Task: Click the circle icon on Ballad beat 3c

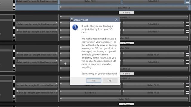Action: pyautogui.click(x=17, y=30)
